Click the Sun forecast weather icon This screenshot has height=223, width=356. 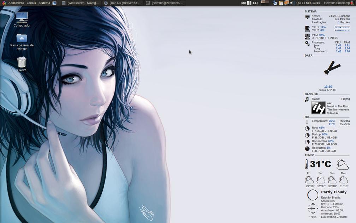click(x=332, y=180)
